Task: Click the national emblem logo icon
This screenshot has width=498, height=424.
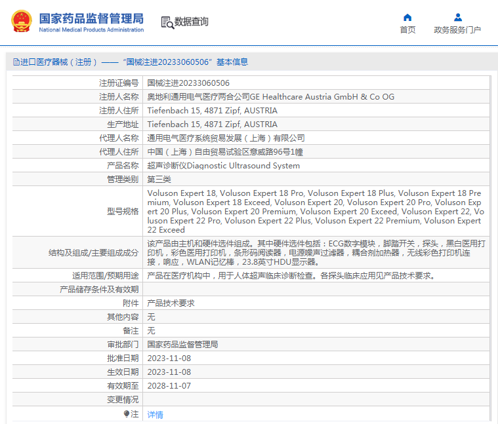Action: 22,21
